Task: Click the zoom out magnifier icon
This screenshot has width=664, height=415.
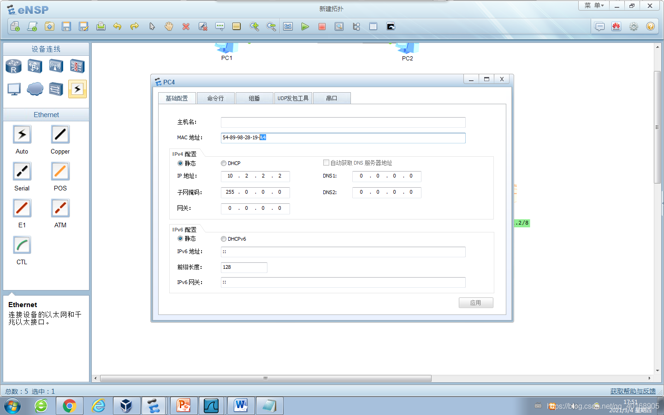Action: (x=271, y=26)
